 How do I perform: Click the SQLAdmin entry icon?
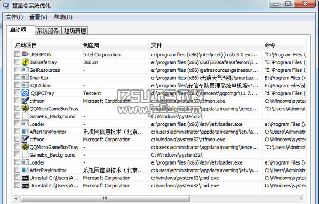click(25, 85)
